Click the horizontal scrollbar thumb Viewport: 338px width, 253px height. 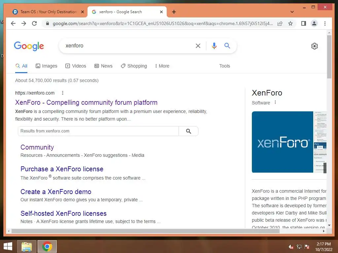[x=146, y=231]
